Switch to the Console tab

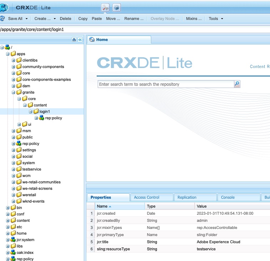point(239,197)
